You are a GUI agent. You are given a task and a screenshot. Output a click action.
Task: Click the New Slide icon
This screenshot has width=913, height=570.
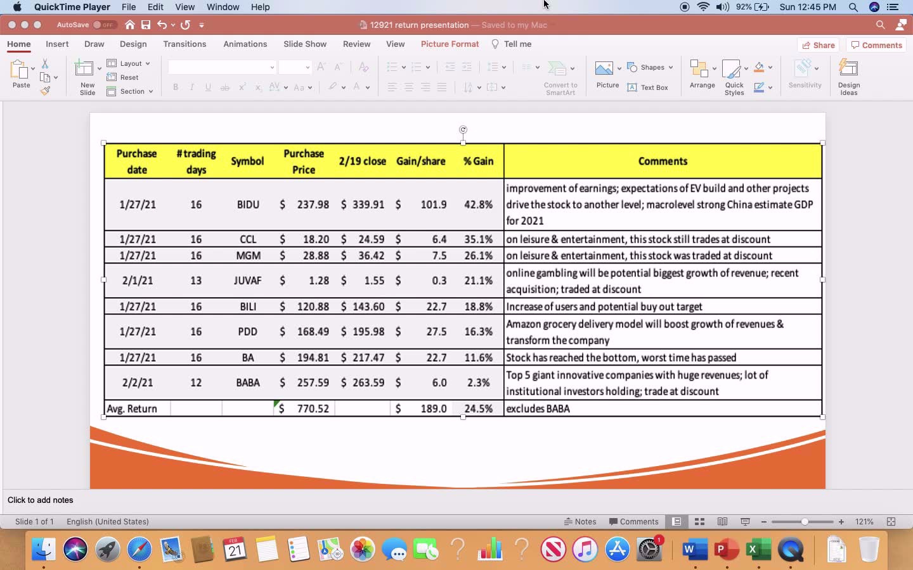[84, 68]
